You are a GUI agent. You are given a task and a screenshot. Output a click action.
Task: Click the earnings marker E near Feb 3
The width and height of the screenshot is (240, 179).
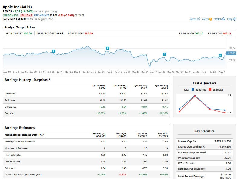(x=108, y=48)
